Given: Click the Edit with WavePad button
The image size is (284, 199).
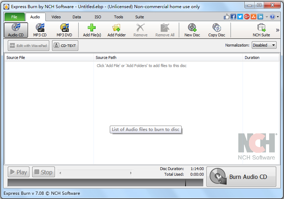Looking at the screenshot, I should click(28, 46).
